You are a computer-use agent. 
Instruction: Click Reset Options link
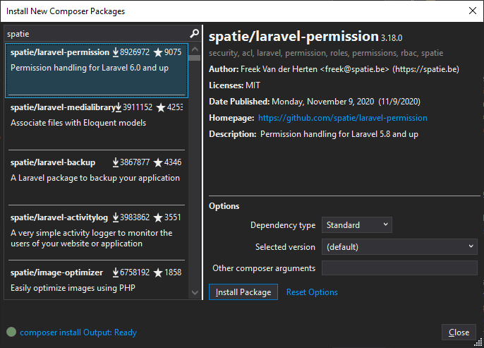(312, 292)
